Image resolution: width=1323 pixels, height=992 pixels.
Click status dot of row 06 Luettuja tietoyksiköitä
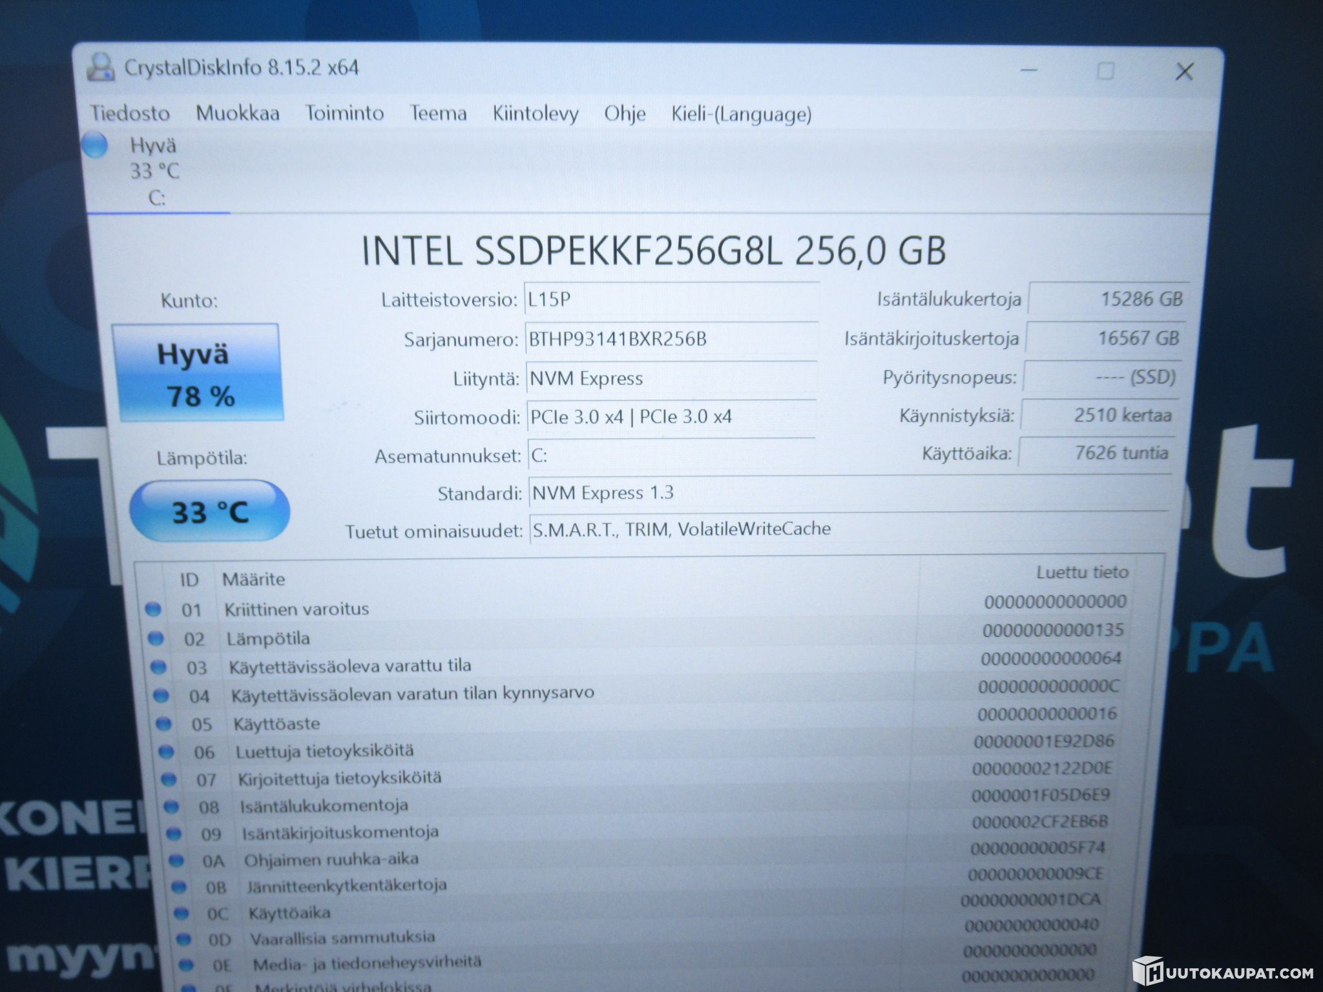(x=166, y=751)
